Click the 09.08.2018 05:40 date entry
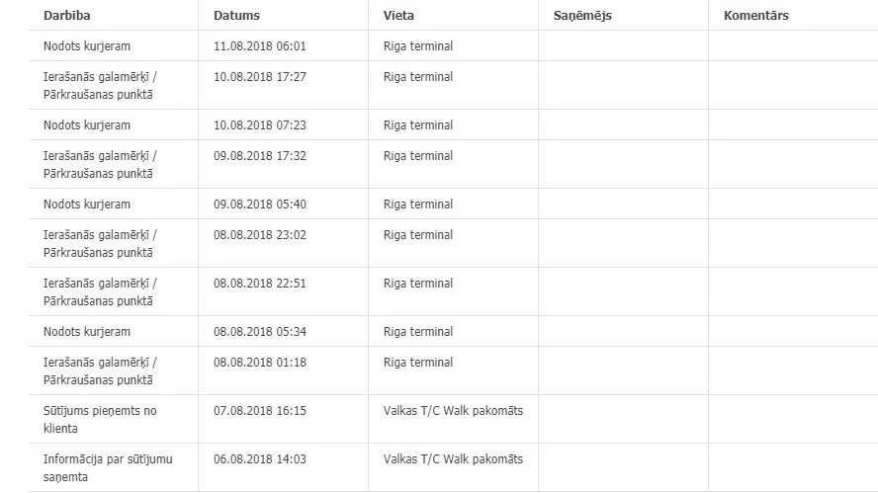The height and width of the screenshot is (493, 878). click(x=260, y=205)
